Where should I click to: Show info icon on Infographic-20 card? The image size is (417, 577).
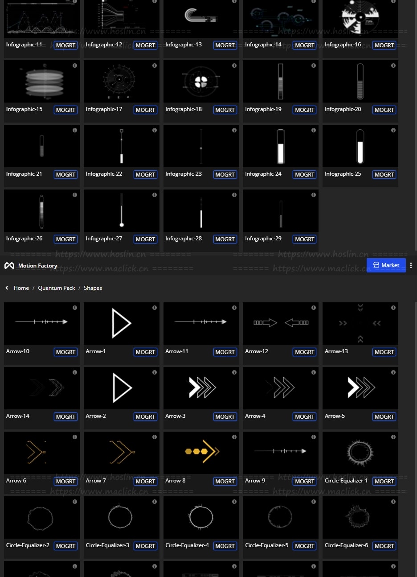[x=393, y=66]
